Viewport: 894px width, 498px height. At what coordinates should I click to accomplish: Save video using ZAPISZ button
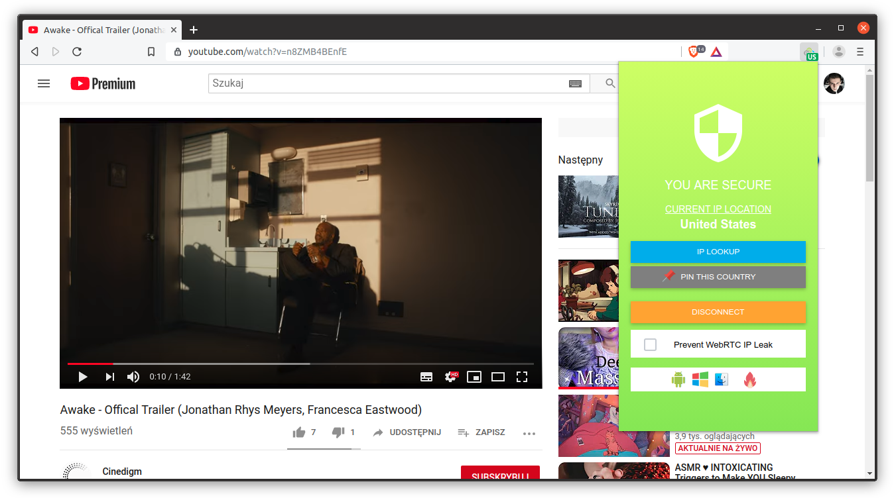pos(481,432)
